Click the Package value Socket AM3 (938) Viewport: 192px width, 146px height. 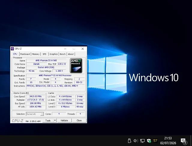tap(46, 67)
